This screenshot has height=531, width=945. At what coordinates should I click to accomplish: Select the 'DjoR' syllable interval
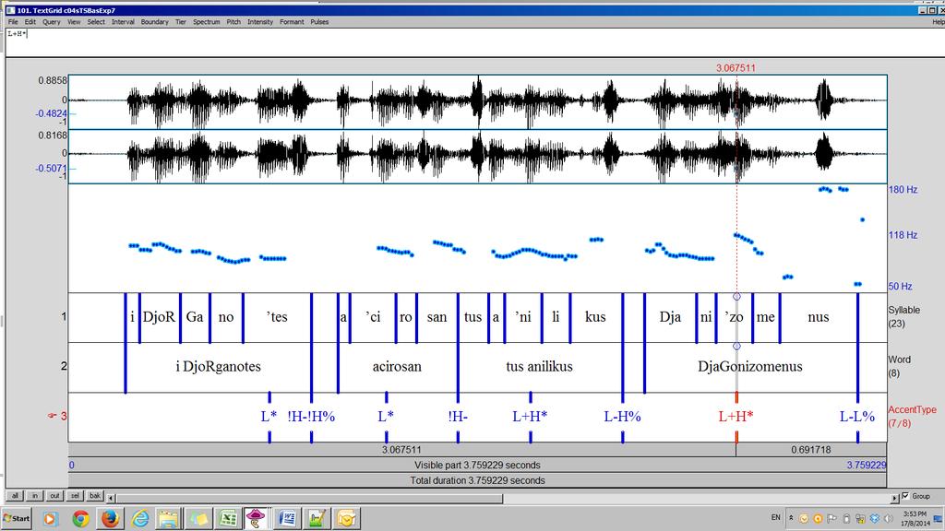(x=160, y=317)
